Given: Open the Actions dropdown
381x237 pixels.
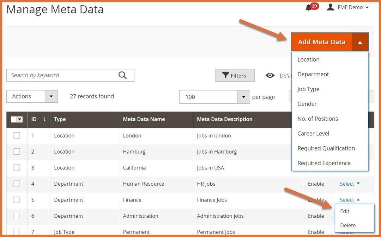Looking at the screenshot, I should [32, 96].
